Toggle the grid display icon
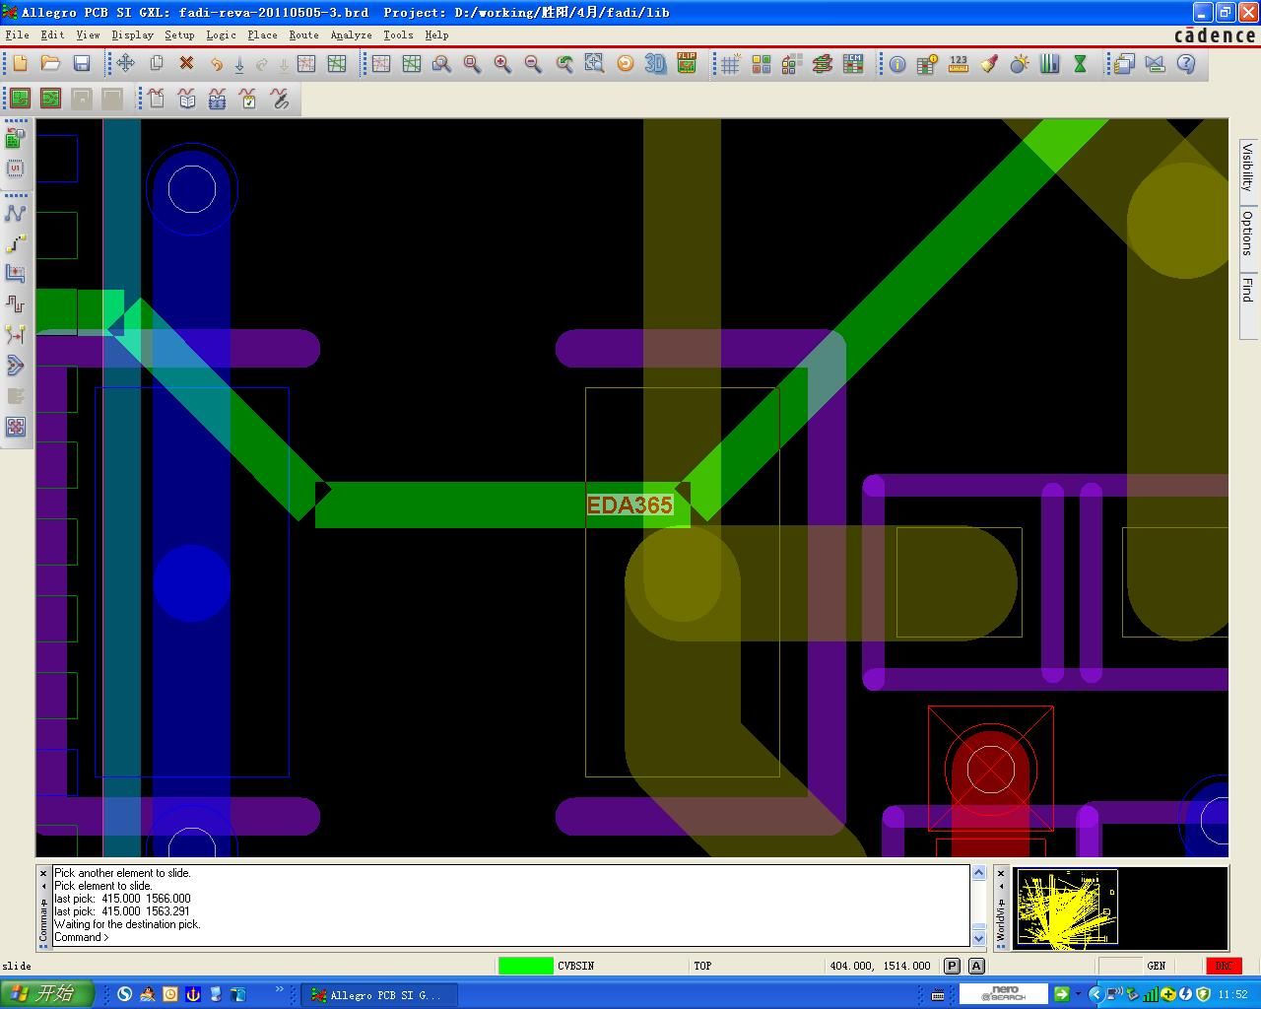 [x=730, y=64]
